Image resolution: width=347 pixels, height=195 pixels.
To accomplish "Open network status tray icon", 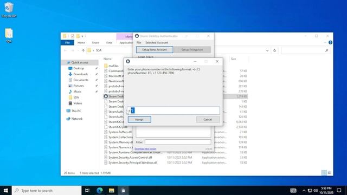I will click(x=310, y=191).
